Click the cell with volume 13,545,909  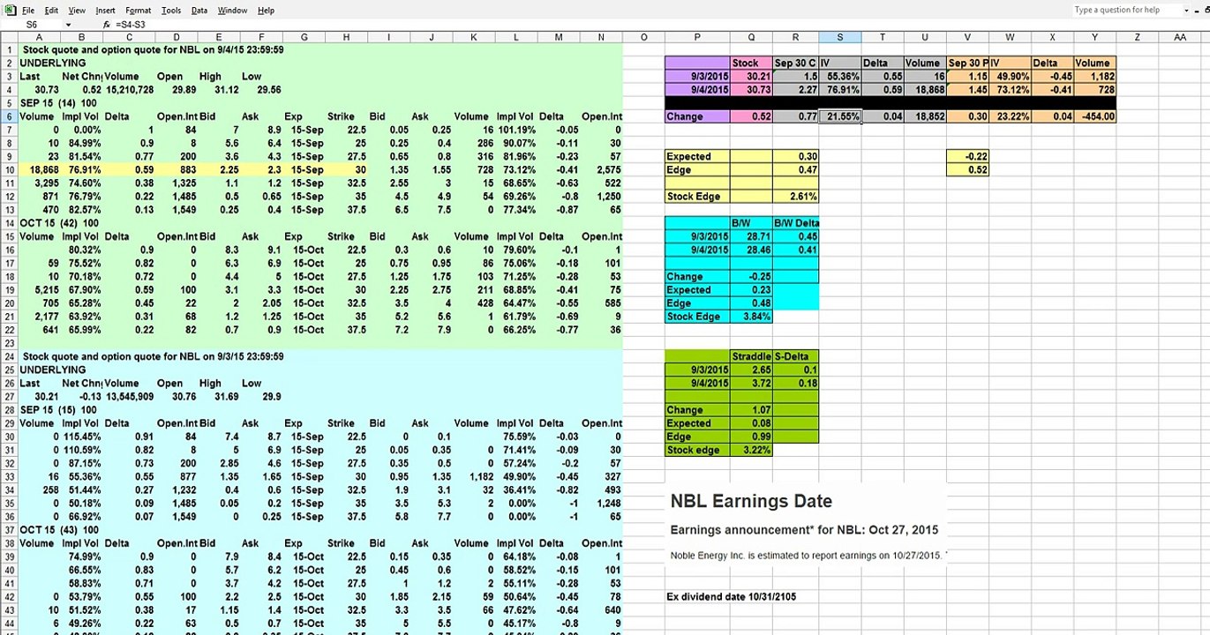click(131, 397)
